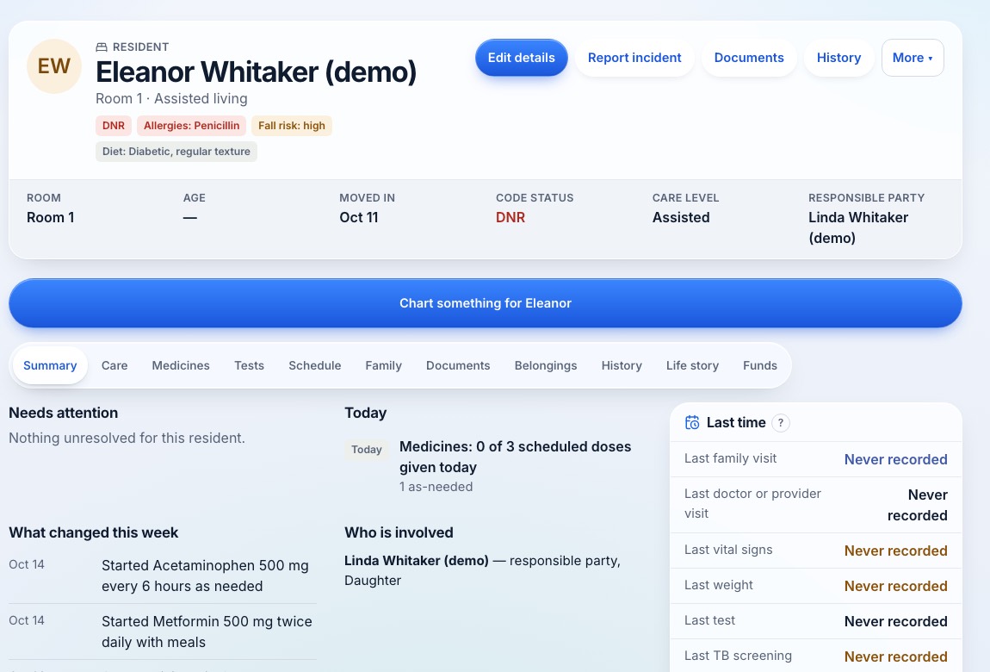Viewport: 990px width, 672px height.
Task: Open the Care tab
Action: click(114, 365)
